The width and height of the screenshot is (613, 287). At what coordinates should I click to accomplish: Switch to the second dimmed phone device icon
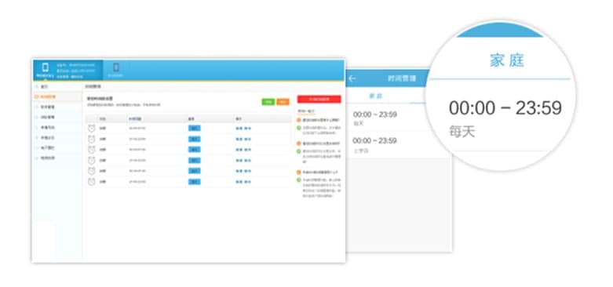[115, 67]
